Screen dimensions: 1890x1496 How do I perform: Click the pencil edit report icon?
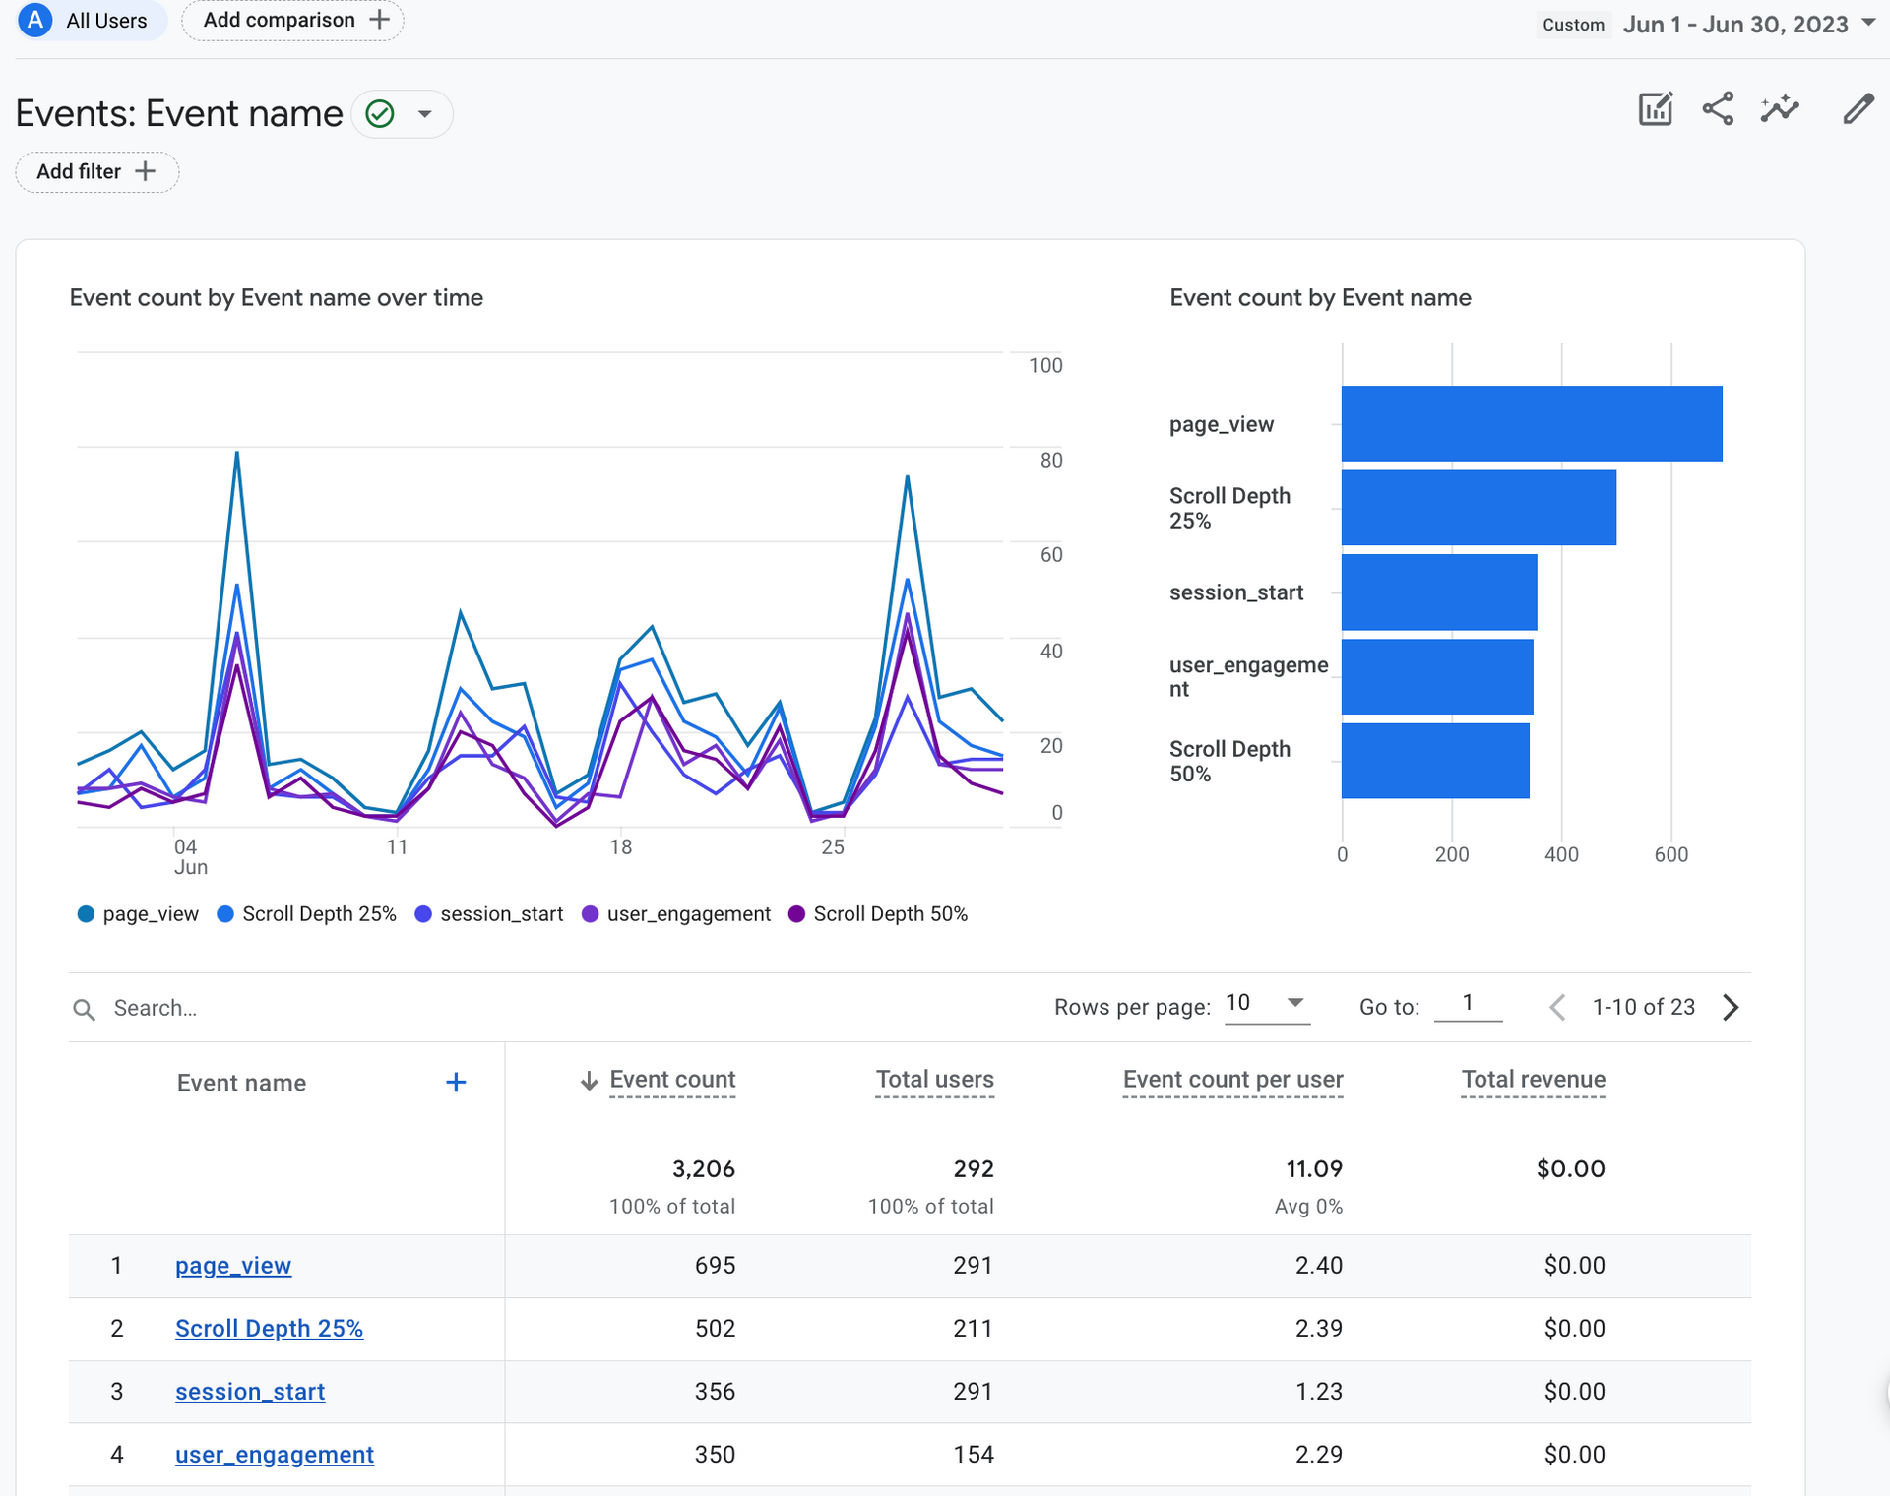click(x=1858, y=109)
